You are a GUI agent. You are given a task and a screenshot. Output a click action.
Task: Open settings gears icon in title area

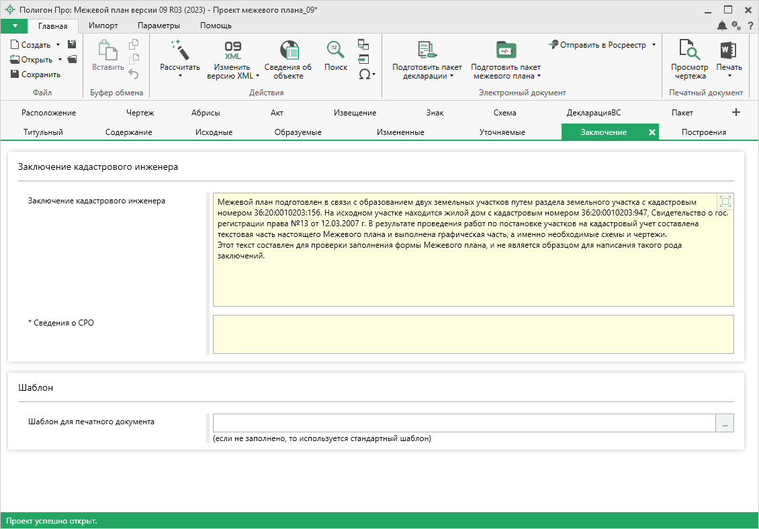point(736,26)
